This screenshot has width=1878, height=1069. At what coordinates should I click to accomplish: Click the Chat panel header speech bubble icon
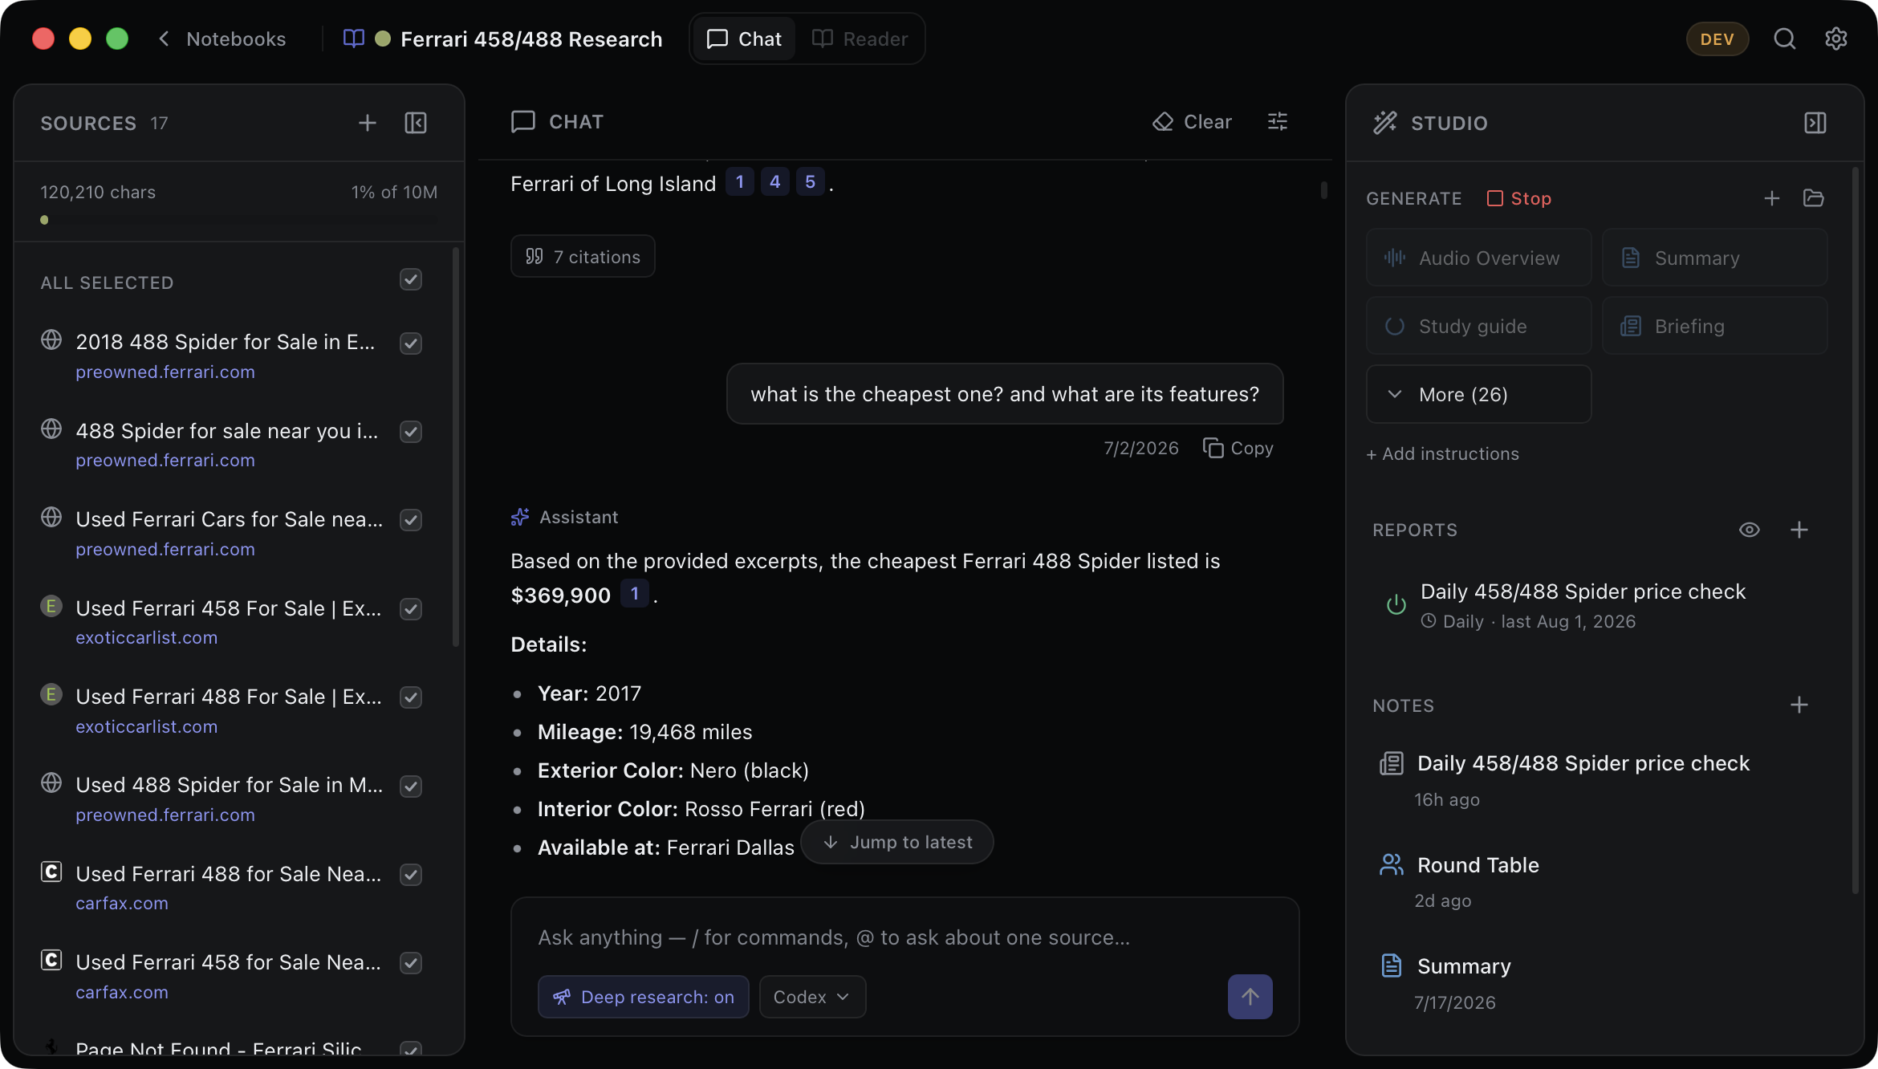[523, 122]
